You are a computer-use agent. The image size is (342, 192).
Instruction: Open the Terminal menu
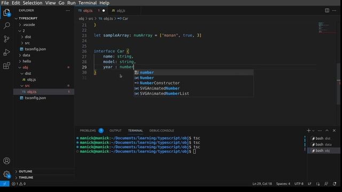click(88, 3)
